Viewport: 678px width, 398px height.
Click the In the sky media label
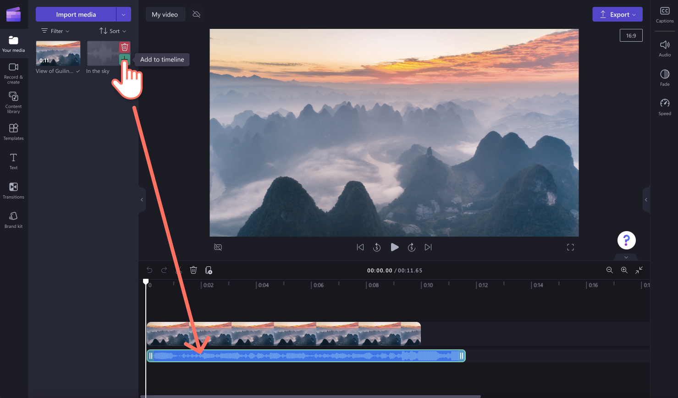(x=98, y=71)
